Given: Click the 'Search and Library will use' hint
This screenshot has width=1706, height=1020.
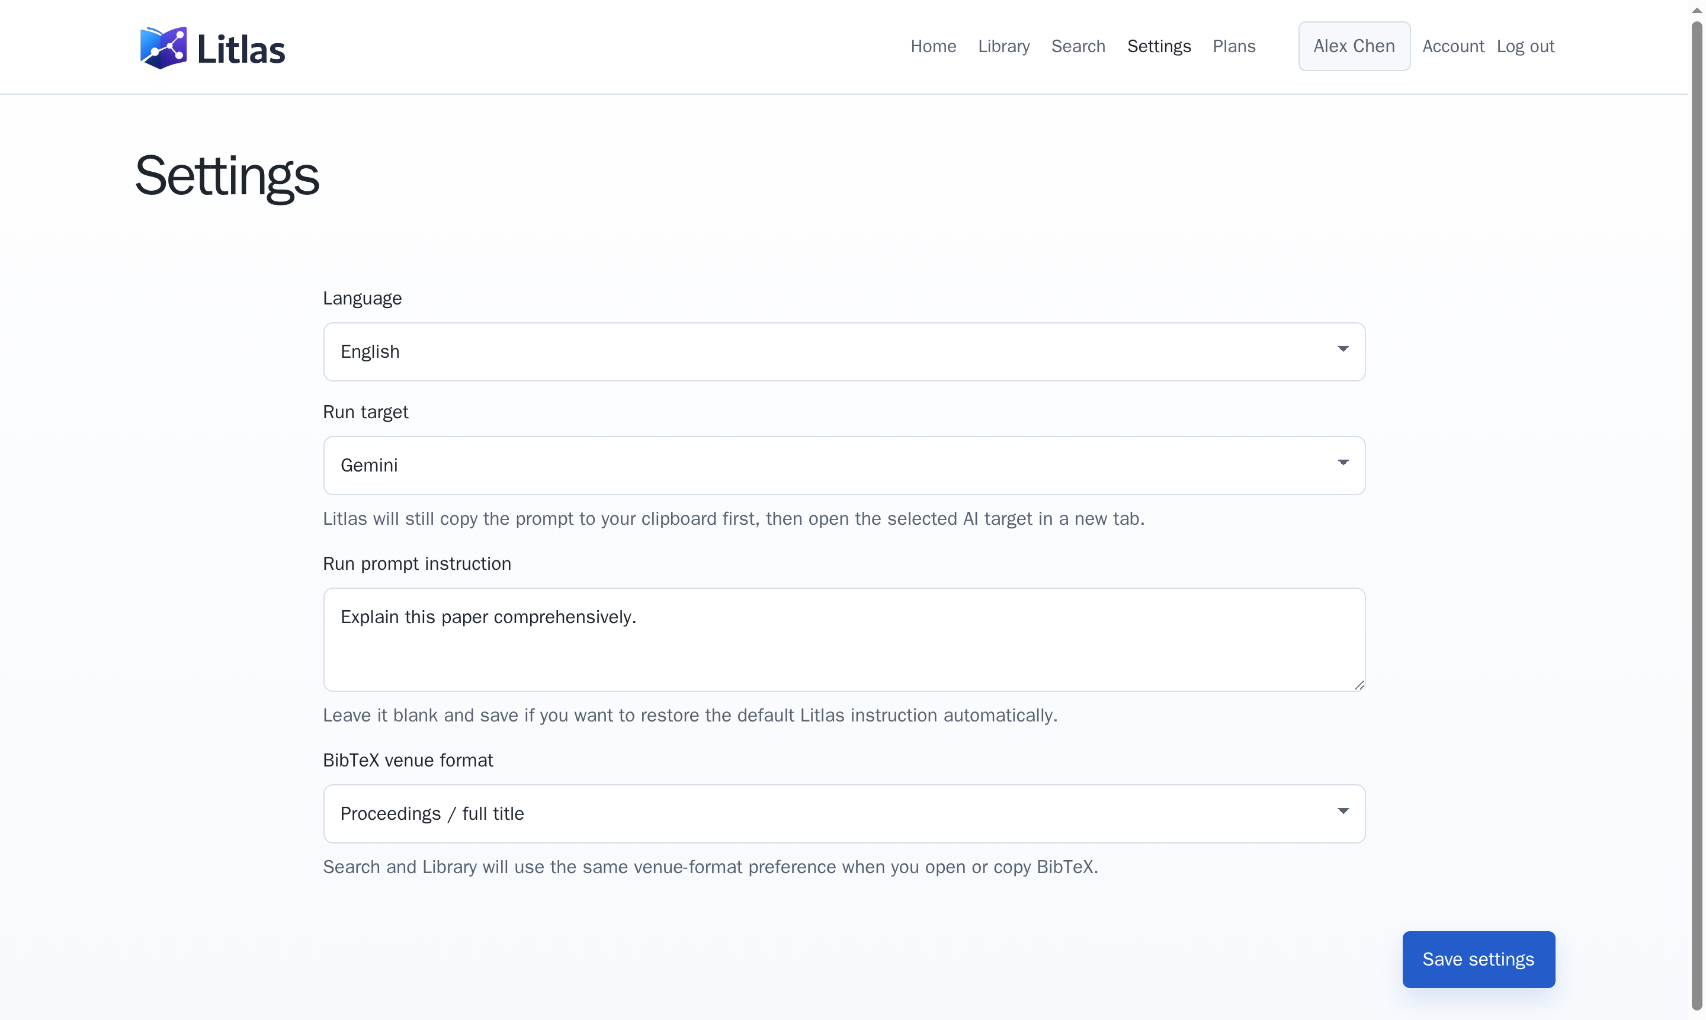Looking at the screenshot, I should pos(710,867).
